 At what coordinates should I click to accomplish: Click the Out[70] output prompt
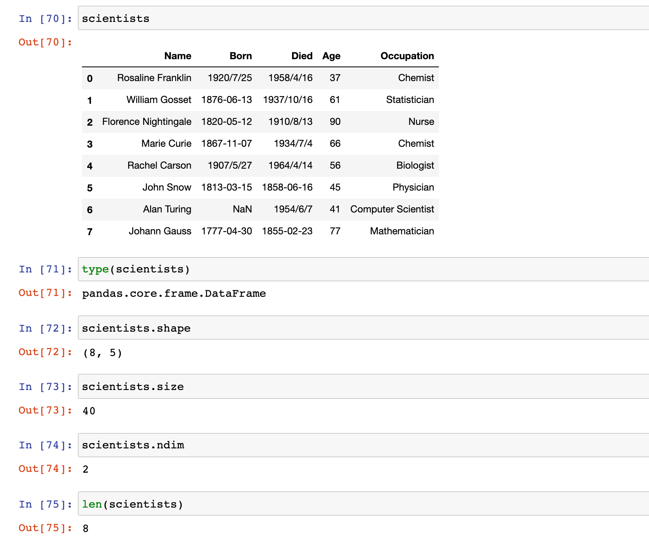45,42
